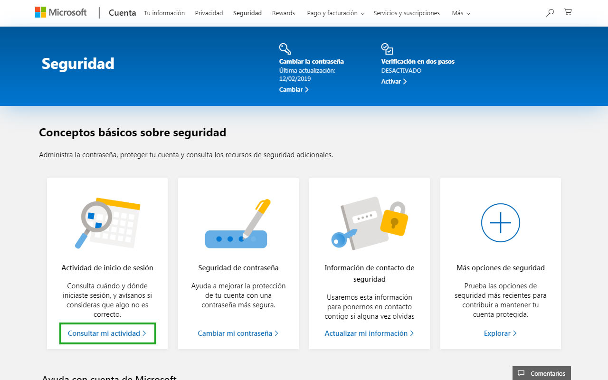Click Información de contacto de seguridad title

coord(370,274)
